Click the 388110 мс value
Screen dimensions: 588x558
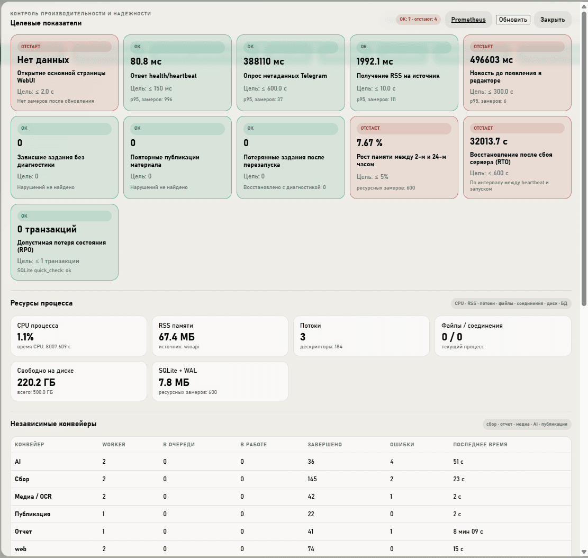pos(264,61)
